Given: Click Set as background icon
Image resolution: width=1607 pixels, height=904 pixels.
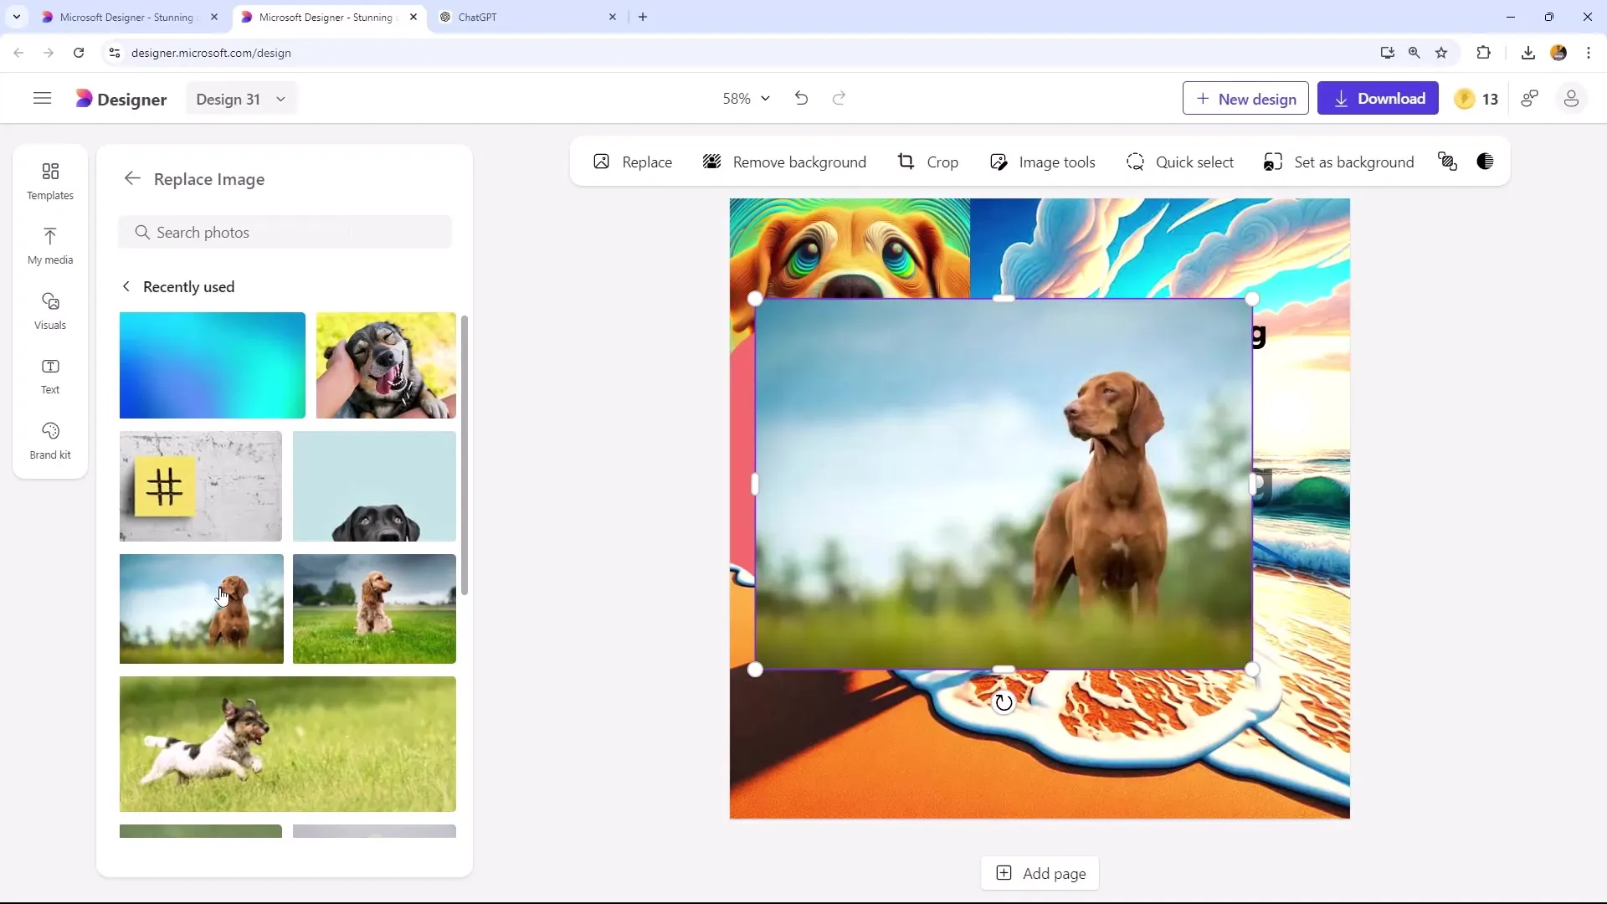Looking at the screenshot, I should coord(1272,162).
